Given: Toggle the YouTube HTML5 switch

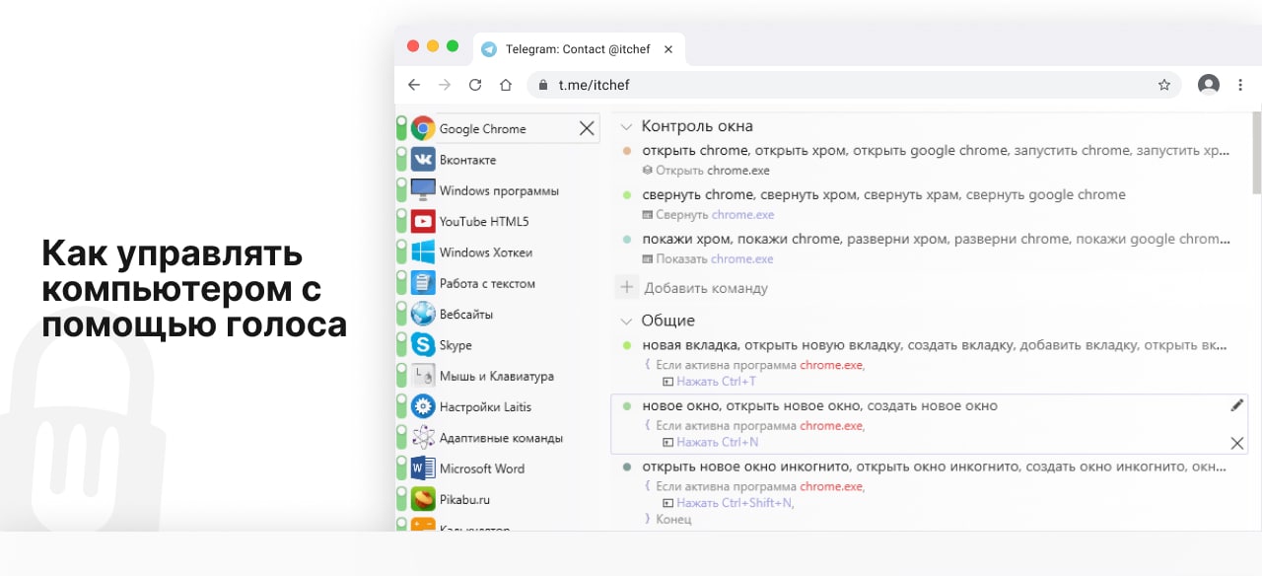Looking at the screenshot, I should pos(401,221).
